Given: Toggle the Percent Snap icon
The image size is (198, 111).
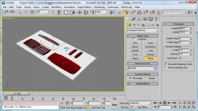Looking at the screenshot, I should click(x=146, y=12).
